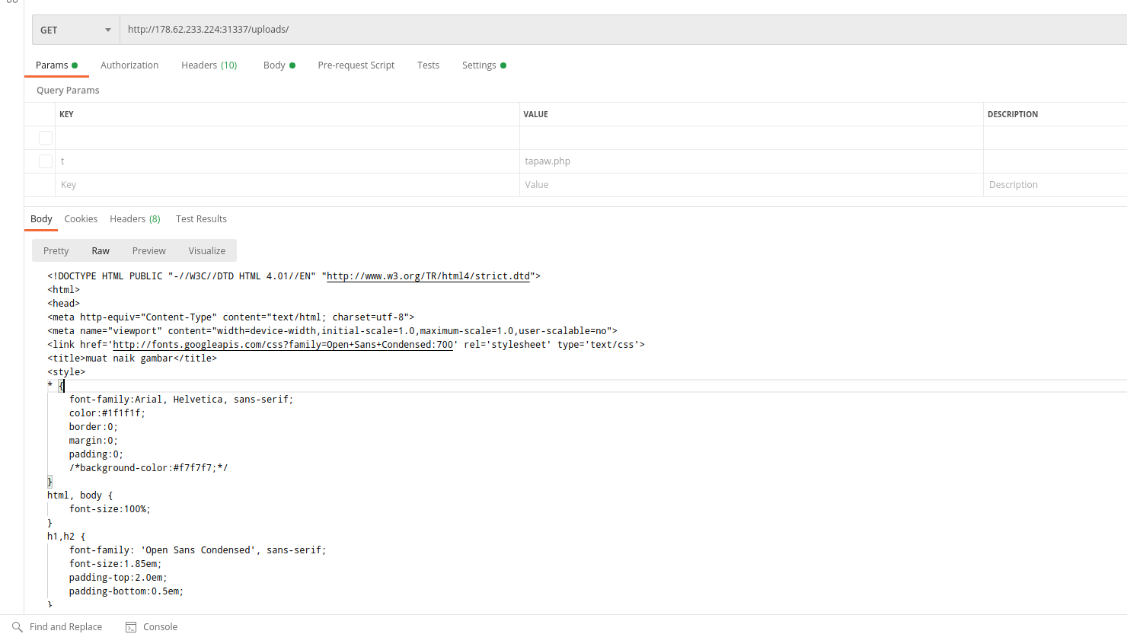
Task: Click the 'border:0;' line
Action: tap(94, 427)
